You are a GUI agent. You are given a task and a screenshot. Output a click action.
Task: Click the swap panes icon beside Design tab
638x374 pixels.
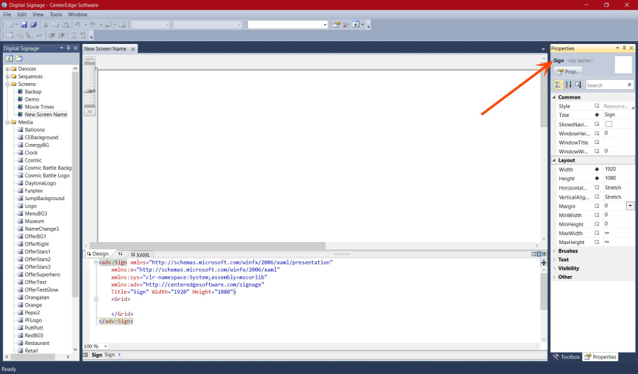pos(120,254)
